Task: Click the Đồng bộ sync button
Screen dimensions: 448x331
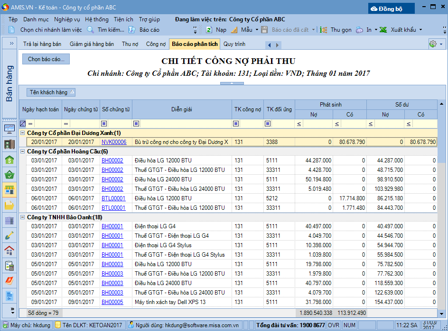Action: (x=391, y=9)
